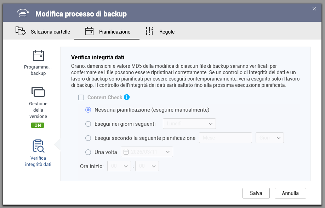Choose Esegui nei giorni seguenti option
This screenshot has height=208, width=325.
(88, 124)
